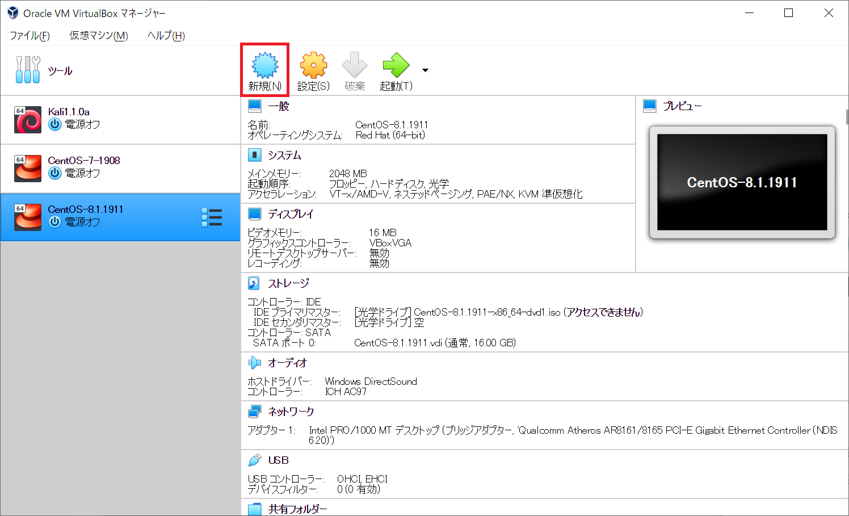The width and height of the screenshot is (849, 516).
Task: Click the オーディオ audio section icon
Action: click(x=255, y=362)
